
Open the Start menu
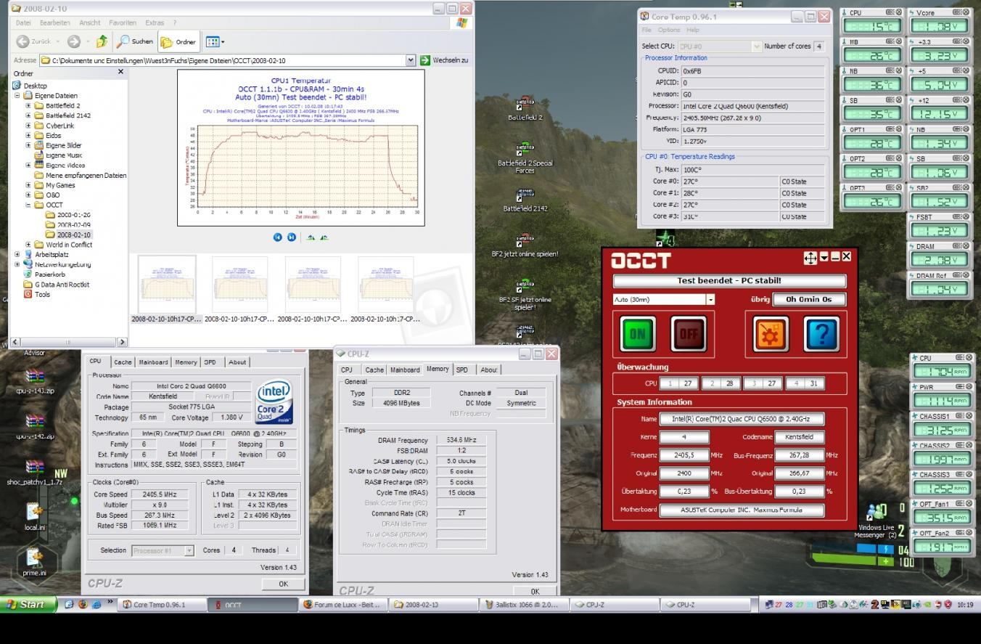coord(28,604)
